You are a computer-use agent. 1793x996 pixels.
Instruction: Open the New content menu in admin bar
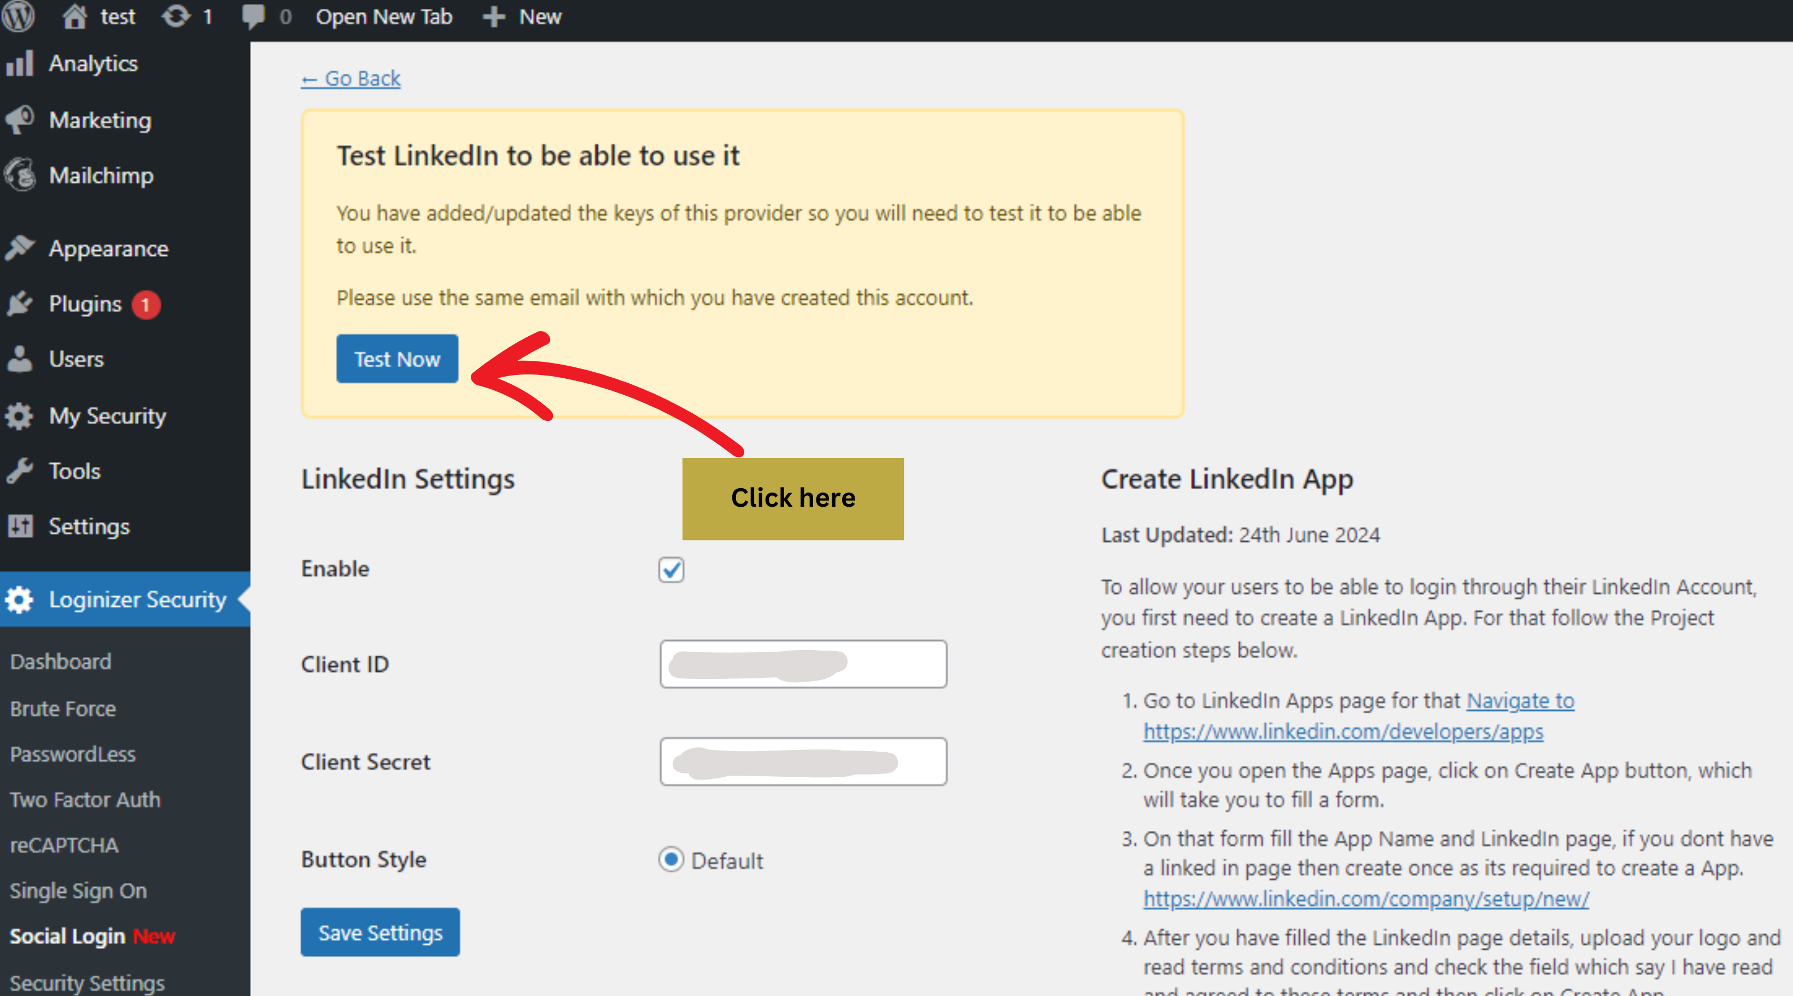tap(523, 17)
